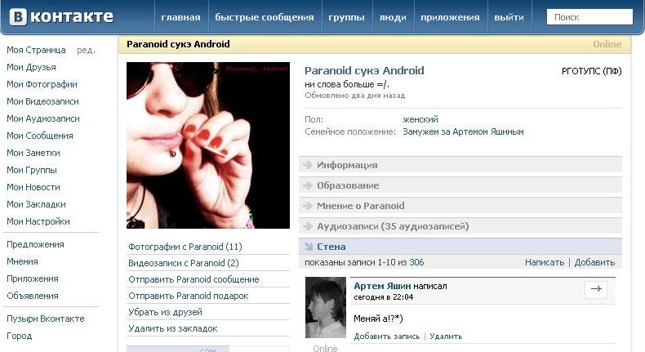Open Мои Аудиозаписи in the sidebar

tap(43, 118)
